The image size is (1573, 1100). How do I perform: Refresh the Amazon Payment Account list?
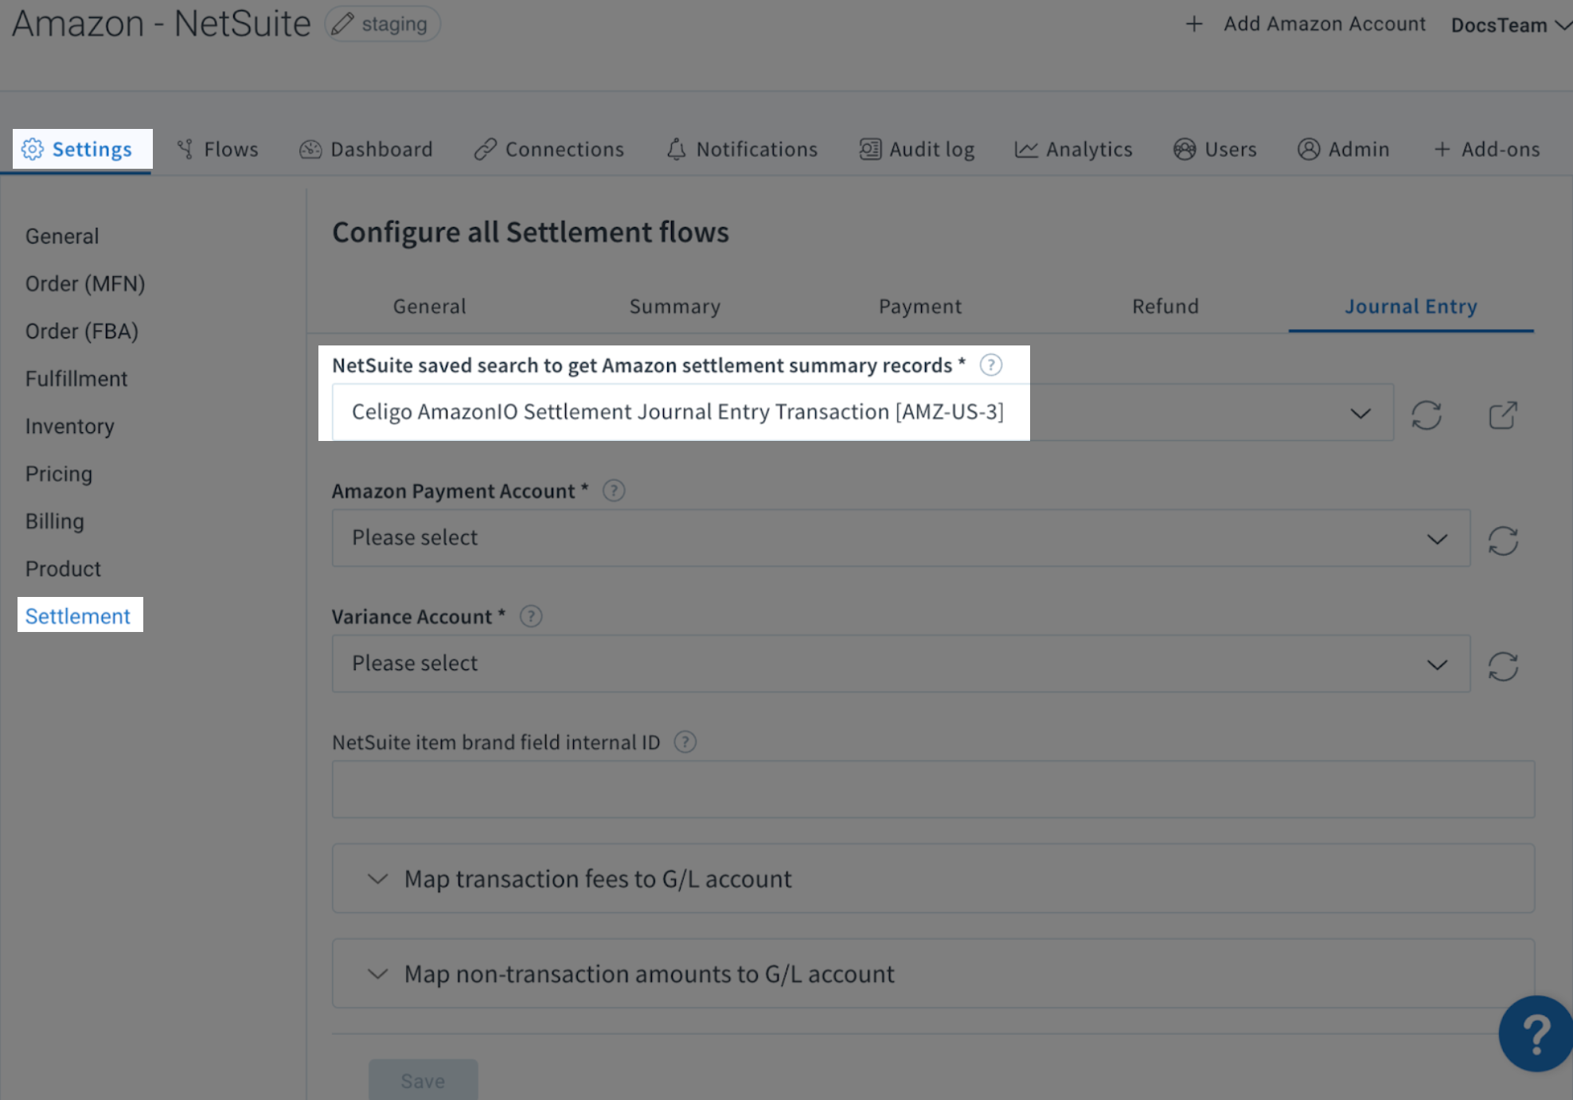[1503, 540]
